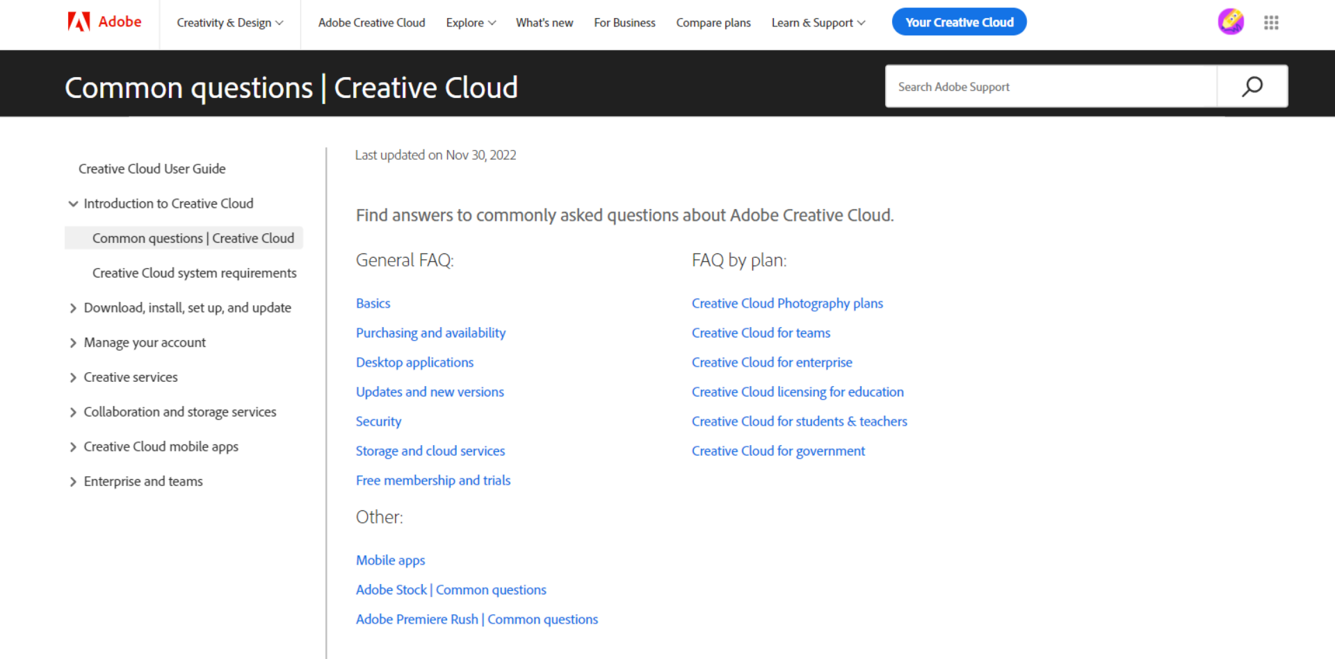Open Free membership and trials link

pyautogui.click(x=433, y=481)
